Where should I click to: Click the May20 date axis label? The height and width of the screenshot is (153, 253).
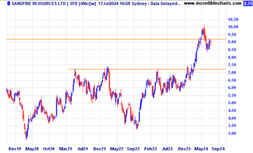[x=32, y=149]
